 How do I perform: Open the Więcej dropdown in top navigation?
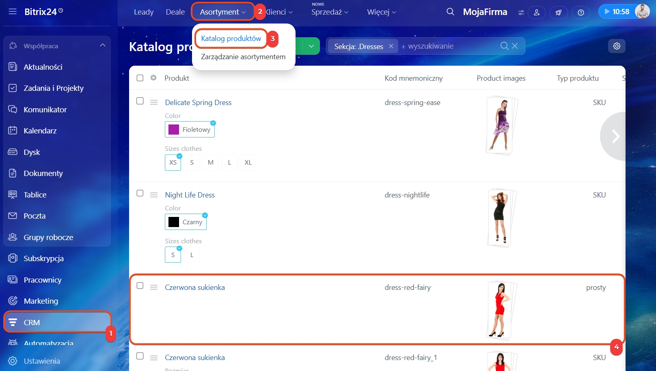[x=381, y=12]
